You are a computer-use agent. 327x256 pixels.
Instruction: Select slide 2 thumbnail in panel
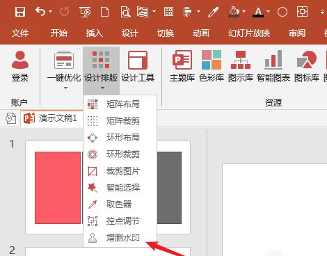(108, 252)
